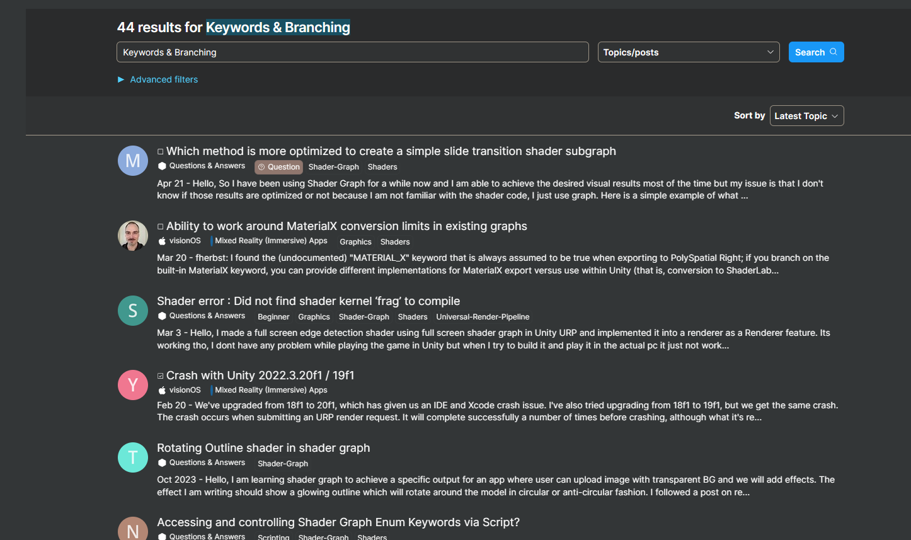Image resolution: width=911 pixels, height=540 pixels.
Task: Open 'Rotating Outline shader in shader graph' topic
Action: [x=263, y=448]
